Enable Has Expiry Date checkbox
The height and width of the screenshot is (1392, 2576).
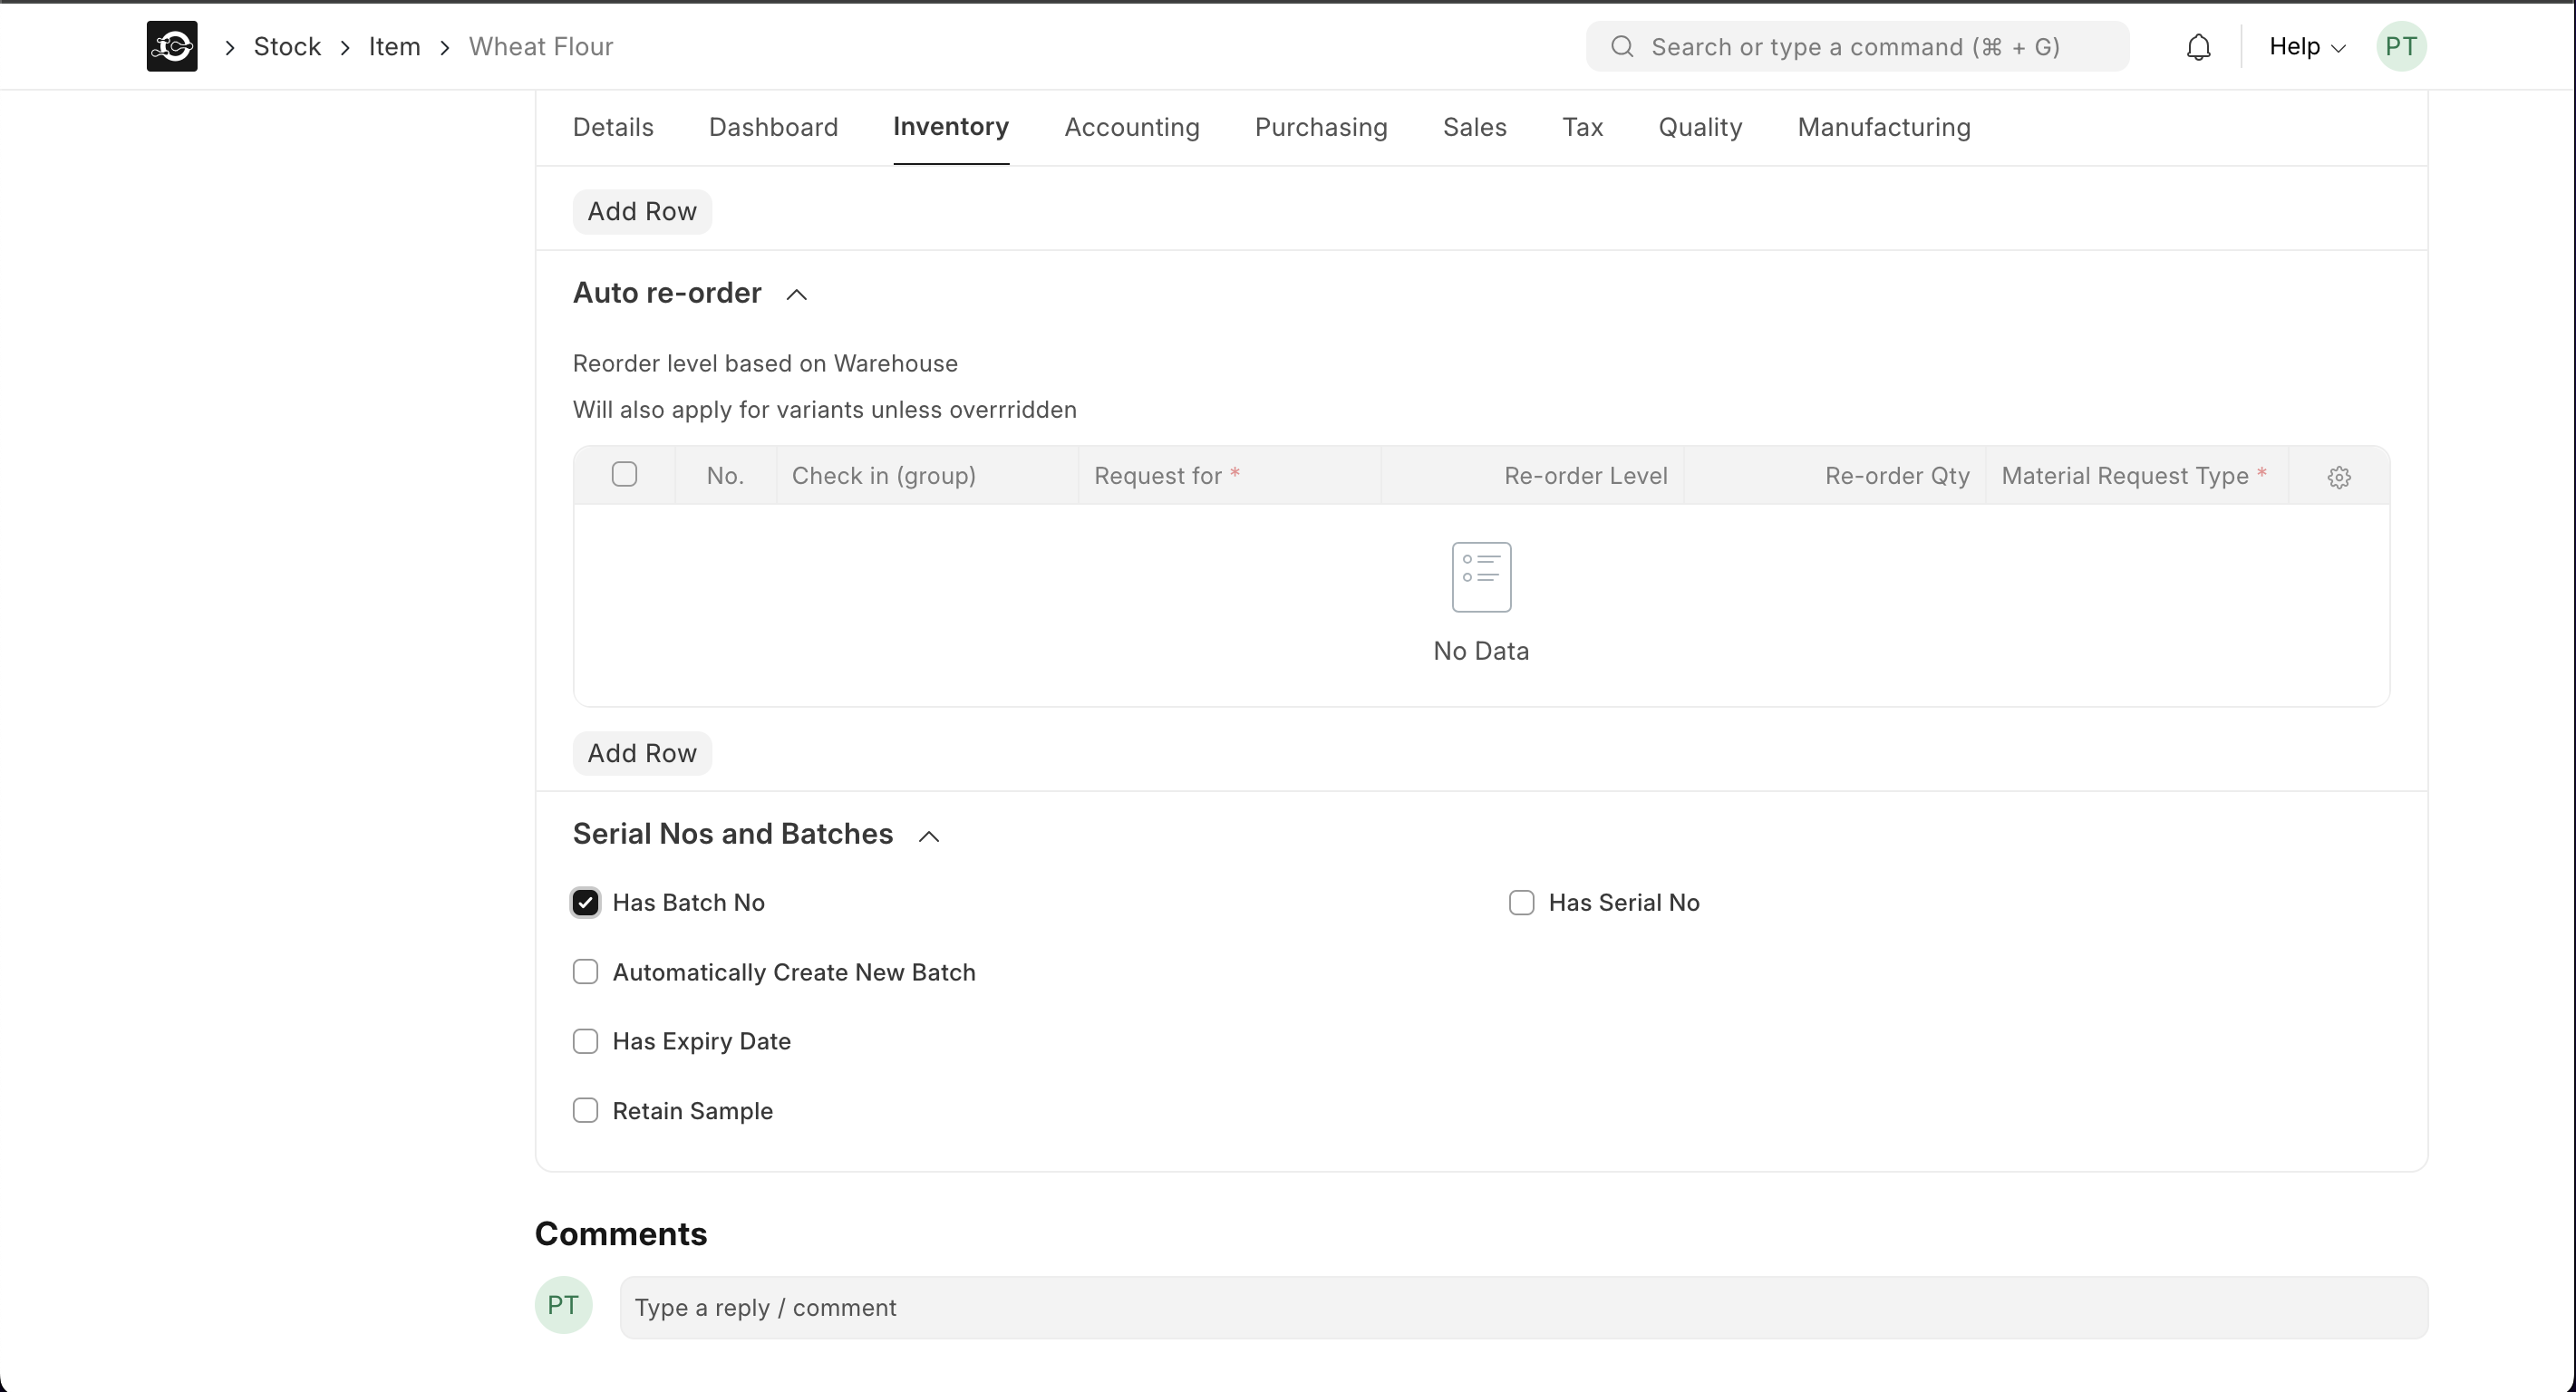coord(585,1042)
